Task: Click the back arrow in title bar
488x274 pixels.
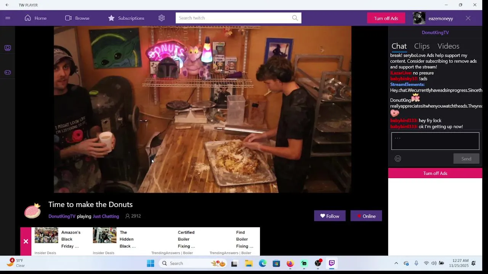Action: (7, 5)
